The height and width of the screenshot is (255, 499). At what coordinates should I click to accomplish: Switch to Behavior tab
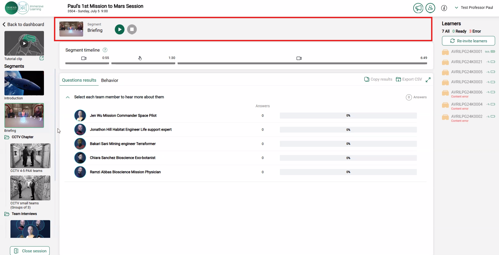pyautogui.click(x=110, y=80)
